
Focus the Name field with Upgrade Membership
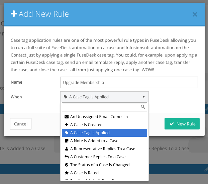(129, 82)
